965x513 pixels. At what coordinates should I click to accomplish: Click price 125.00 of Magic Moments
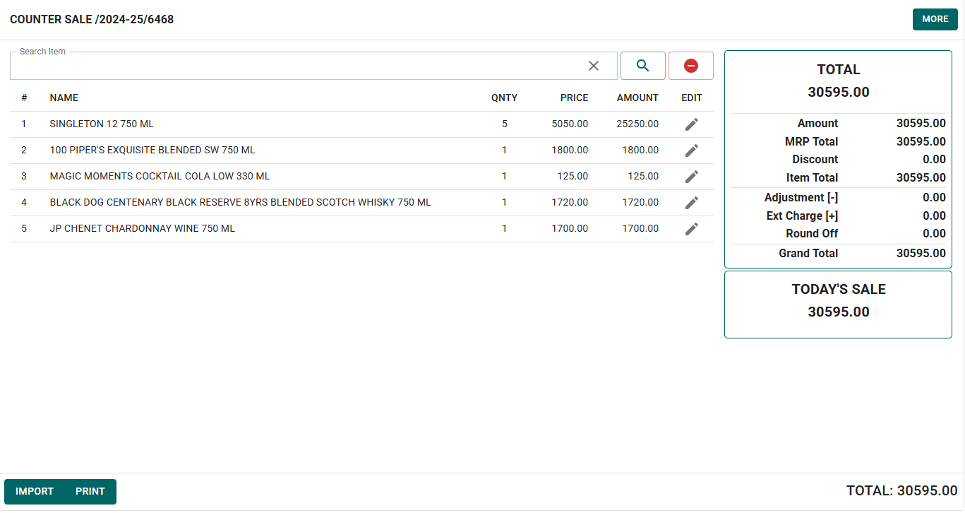[573, 176]
